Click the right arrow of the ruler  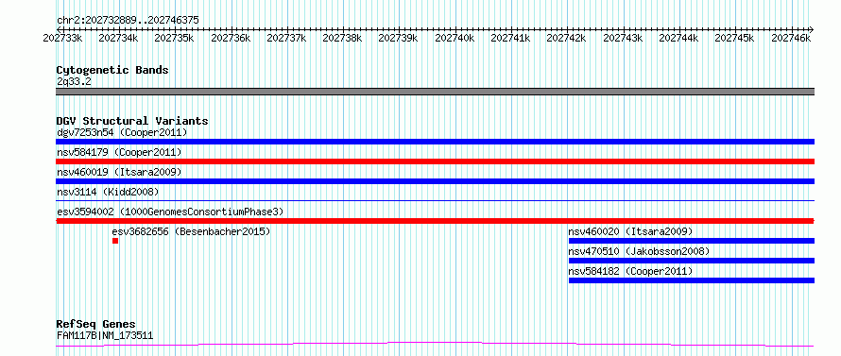[812, 29]
